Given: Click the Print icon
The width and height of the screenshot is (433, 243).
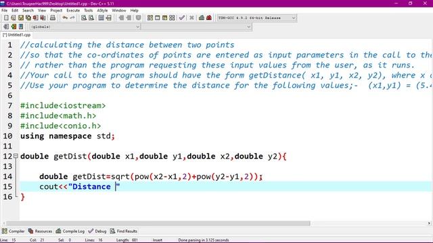Looking at the screenshot, I should (x=53, y=18).
